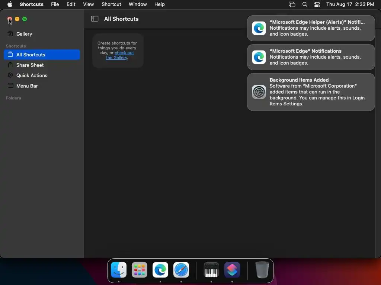Click the date and time in the menu bar
The height and width of the screenshot is (285, 381).
click(x=350, y=4)
